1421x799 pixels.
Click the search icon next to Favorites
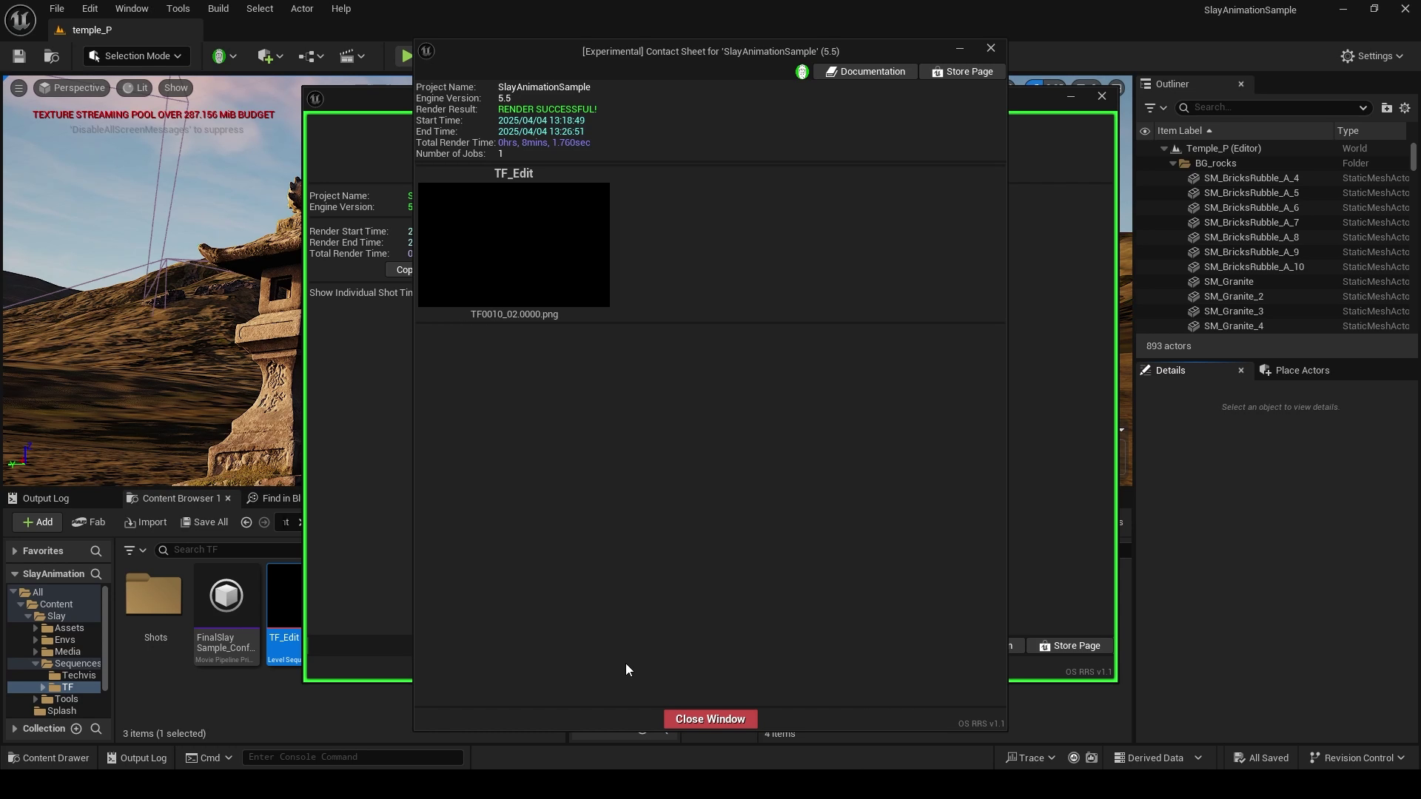[95, 551]
